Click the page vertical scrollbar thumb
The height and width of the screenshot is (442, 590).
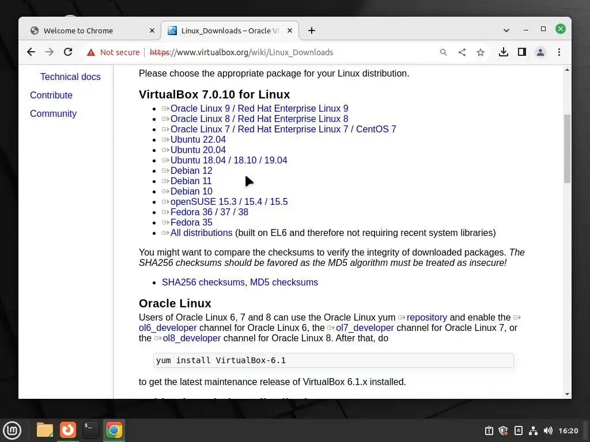567,149
